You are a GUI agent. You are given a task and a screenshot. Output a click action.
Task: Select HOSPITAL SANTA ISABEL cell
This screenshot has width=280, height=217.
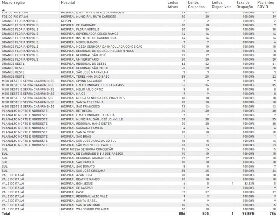(79, 201)
